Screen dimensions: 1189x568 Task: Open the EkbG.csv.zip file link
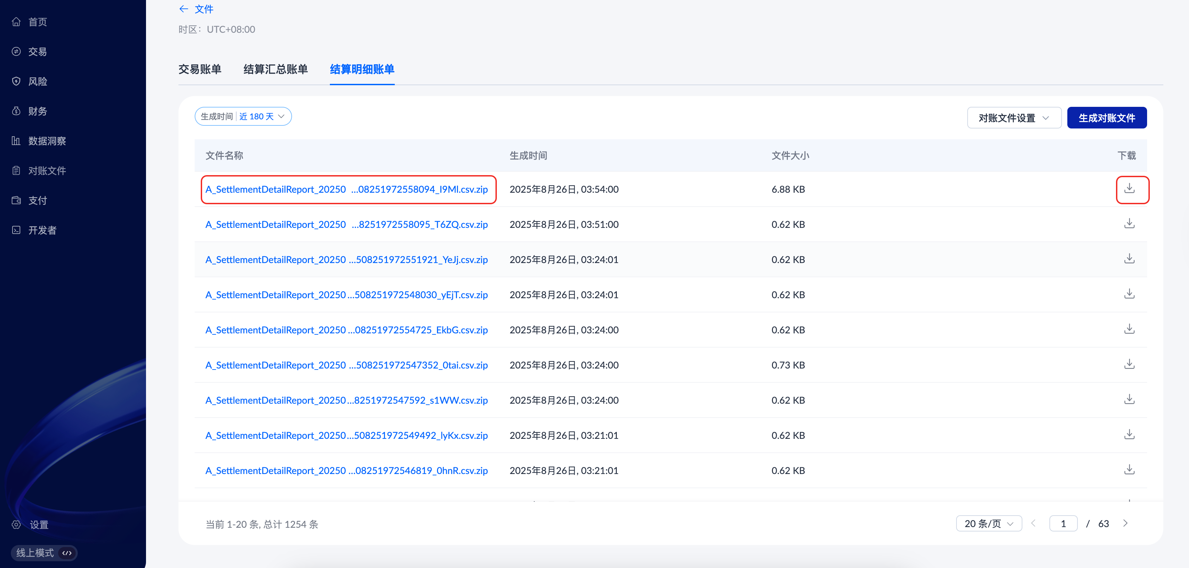click(x=346, y=330)
